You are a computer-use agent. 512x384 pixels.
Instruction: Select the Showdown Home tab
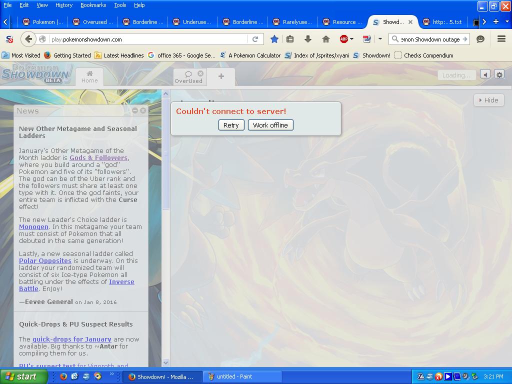click(x=89, y=77)
